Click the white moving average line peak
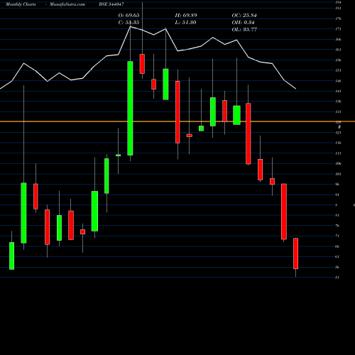Image resolution: width=355 pixels, height=355 pixels. tap(130, 27)
